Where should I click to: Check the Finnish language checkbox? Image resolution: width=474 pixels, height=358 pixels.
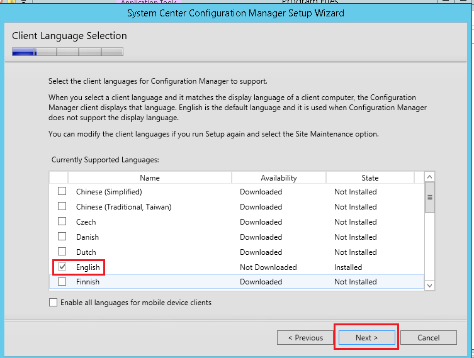click(62, 282)
